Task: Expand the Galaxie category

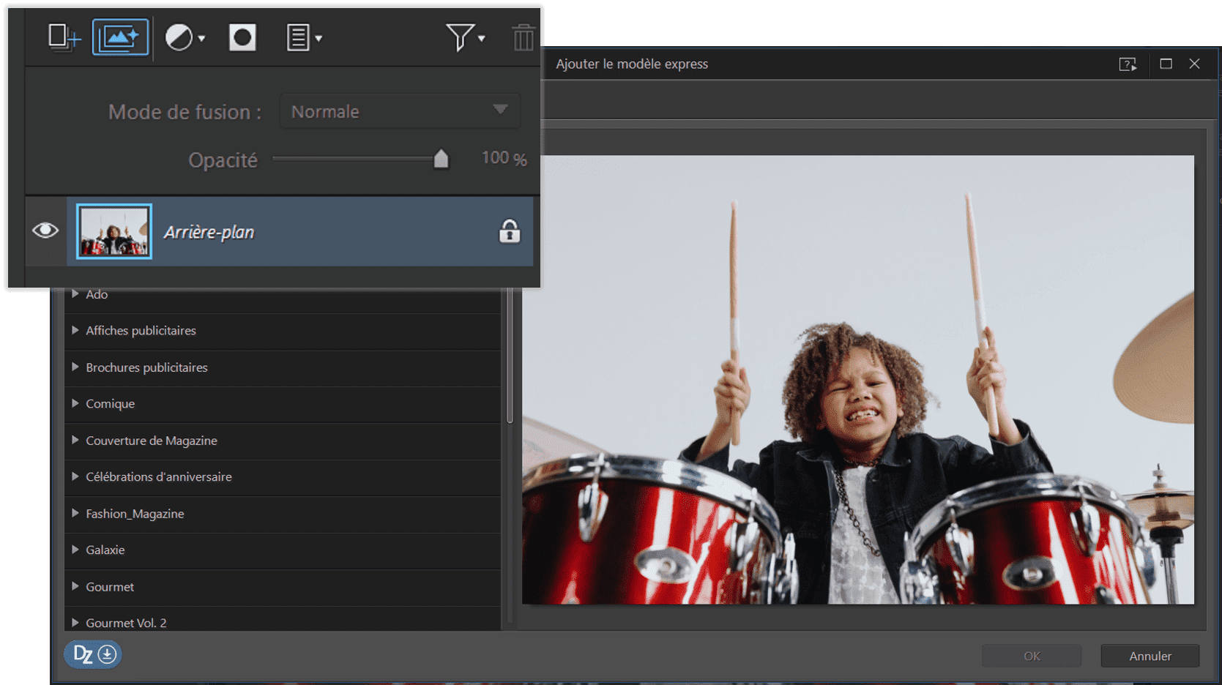Action: tap(75, 550)
